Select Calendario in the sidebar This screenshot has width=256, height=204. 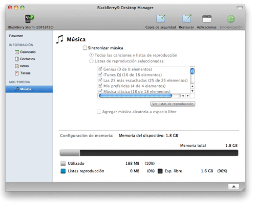[28, 52]
